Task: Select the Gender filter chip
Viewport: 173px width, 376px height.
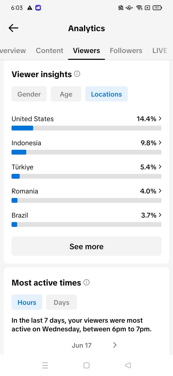Action: [x=29, y=94]
